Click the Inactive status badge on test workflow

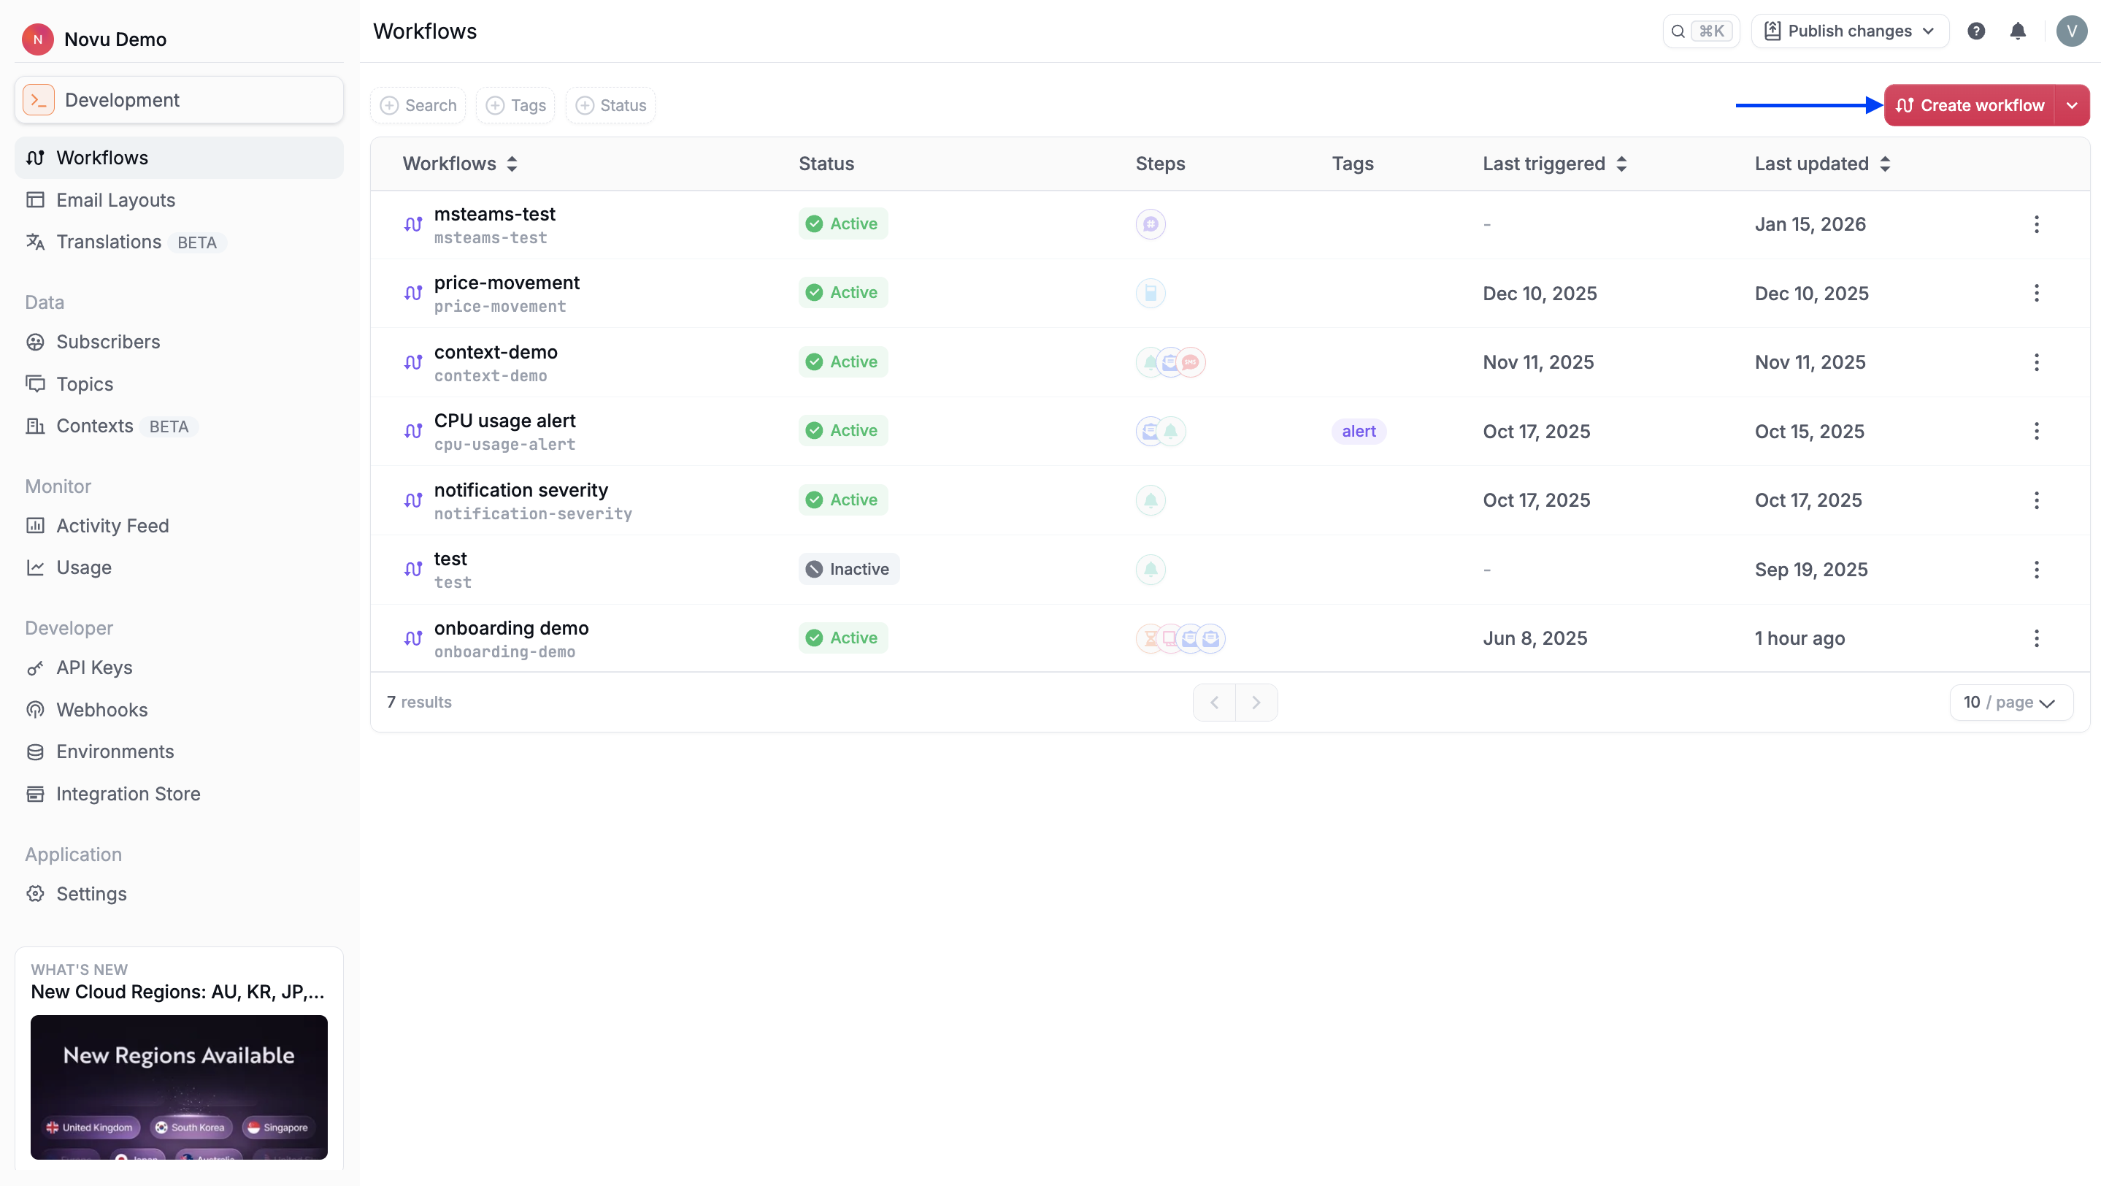848,568
